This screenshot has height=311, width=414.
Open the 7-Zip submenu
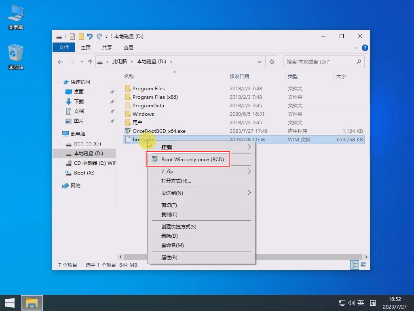(201, 171)
